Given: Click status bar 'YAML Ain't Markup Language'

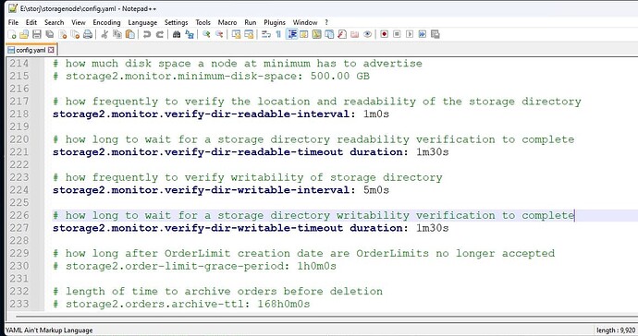Looking at the screenshot, I should (x=49, y=330).
